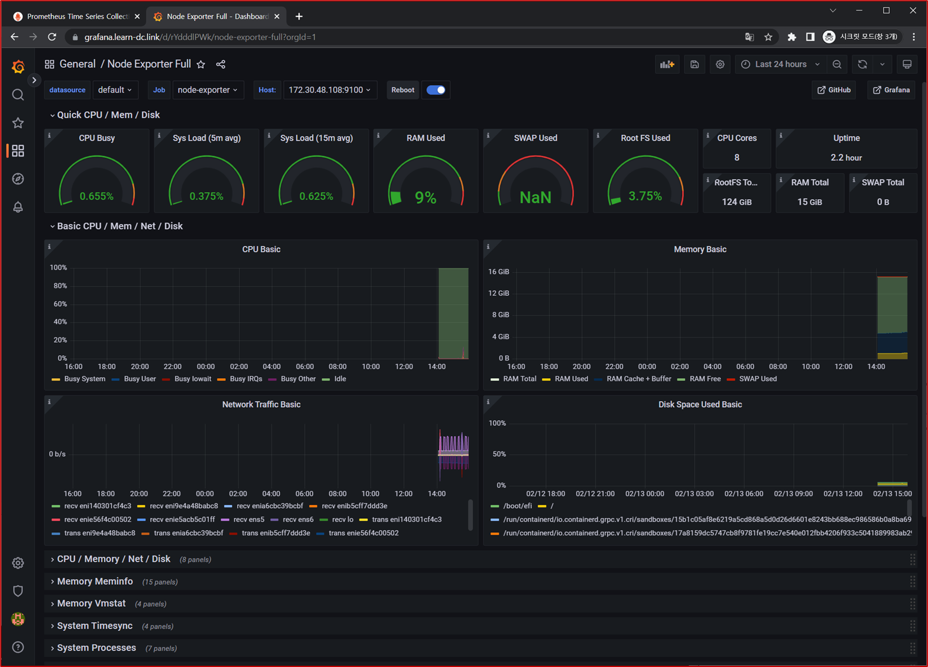Expand the Memory Meminfo row

[x=95, y=581]
